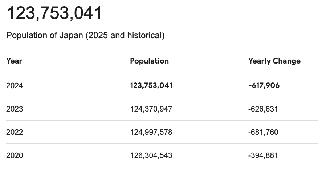Click the large 123,753,041 headline number

pyautogui.click(x=54, y=13)
